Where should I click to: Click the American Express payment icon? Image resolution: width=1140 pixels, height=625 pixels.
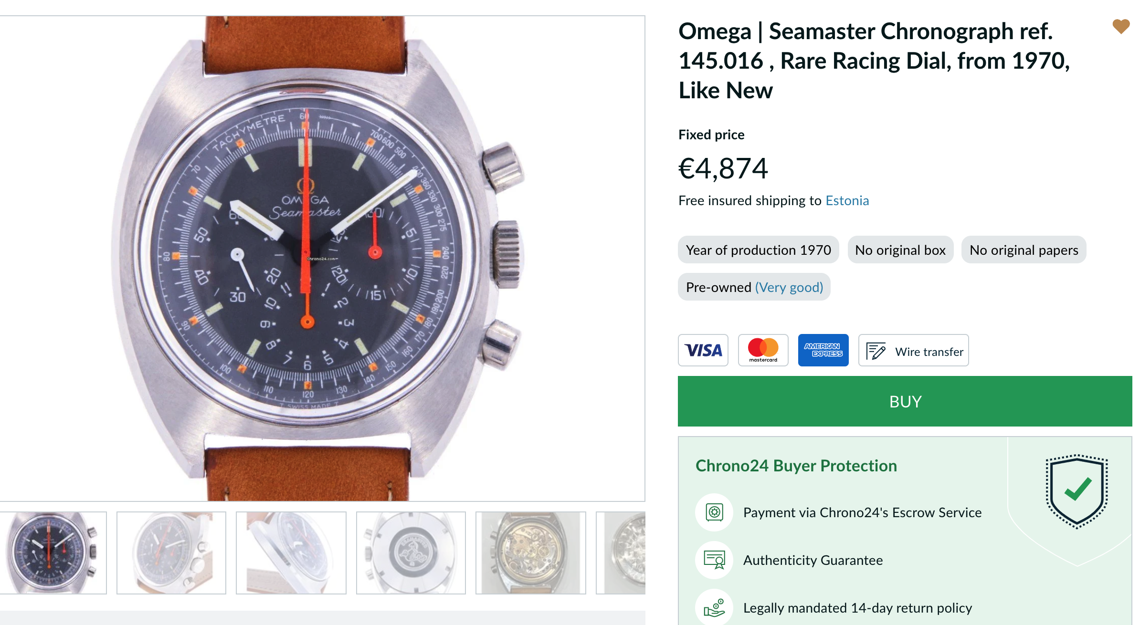coord(823,350)
